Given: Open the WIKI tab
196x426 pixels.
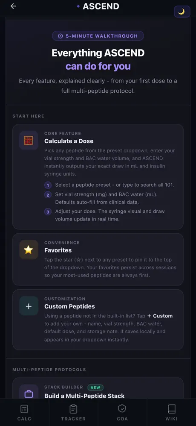Looking at the screenshot, I should tap(172, 412).
